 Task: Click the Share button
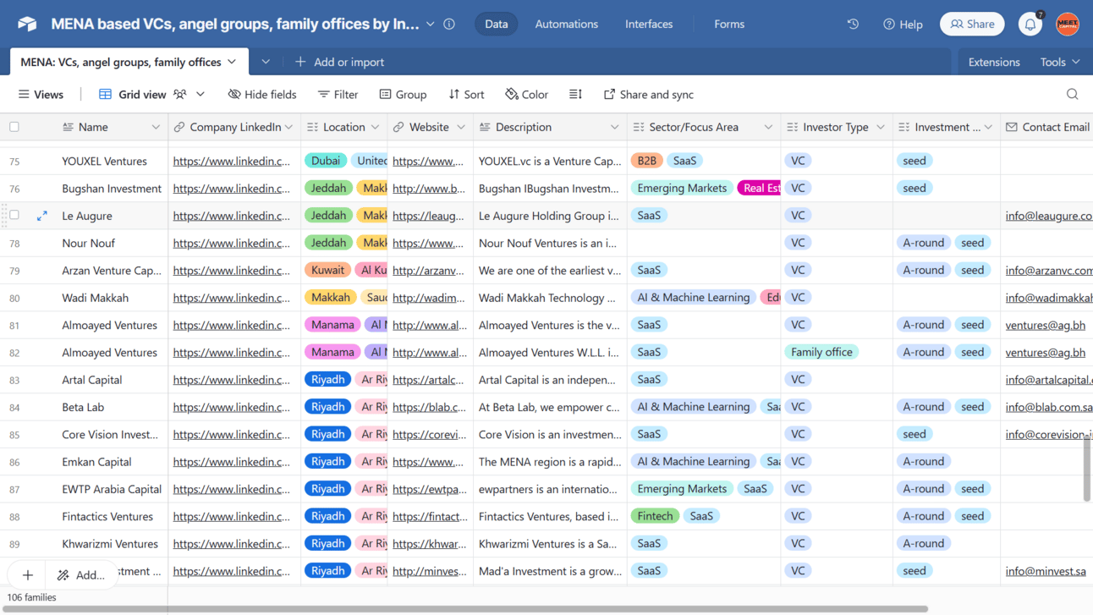point(972,24)
